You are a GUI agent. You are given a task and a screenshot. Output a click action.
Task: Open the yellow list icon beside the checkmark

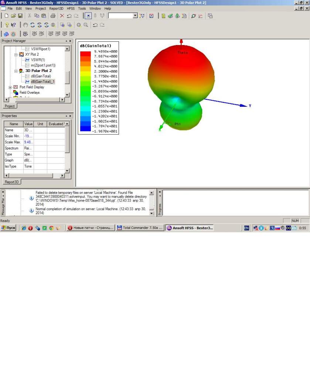[x=163, y=16]
